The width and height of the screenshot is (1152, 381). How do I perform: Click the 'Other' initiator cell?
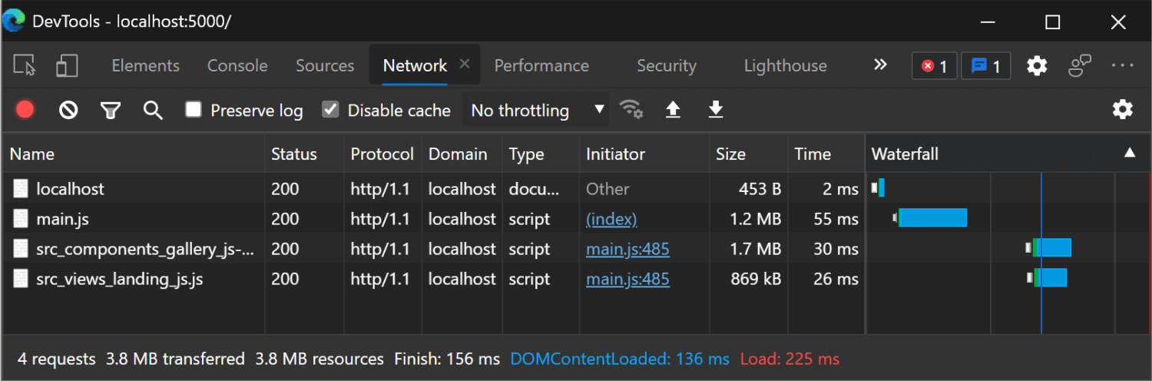(x=607, y=189)
